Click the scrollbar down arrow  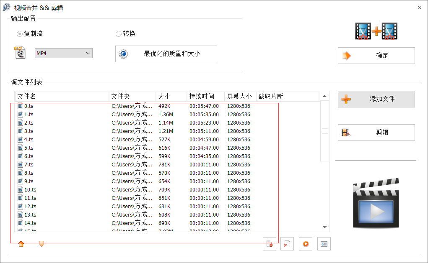324,227
